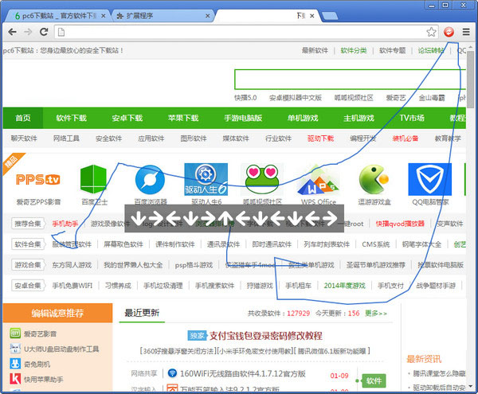Open the 屏幕取色软件 link
This screenshot has width=478, height=394.
(x=123, y=244)
